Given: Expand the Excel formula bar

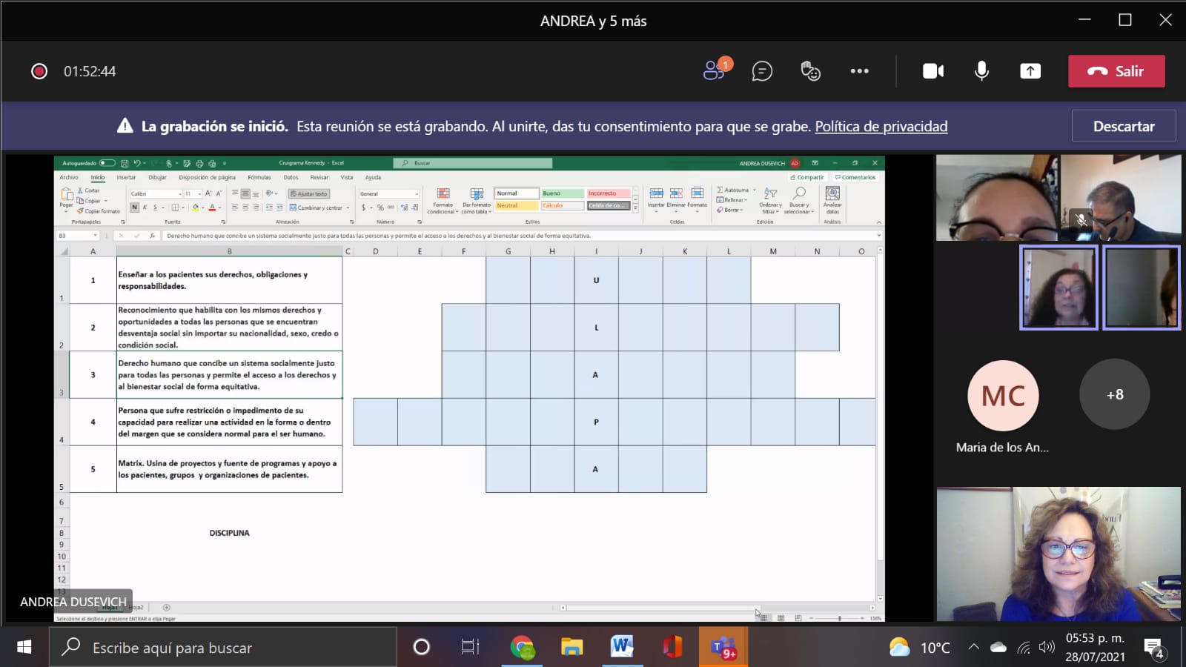Looking at the screenshot, I should pyautogui.click(x=879, y=236).
